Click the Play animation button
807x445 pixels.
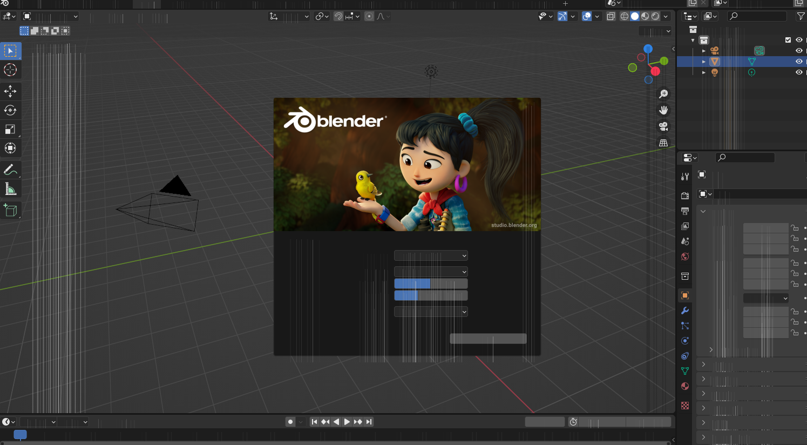pos(347,422)
